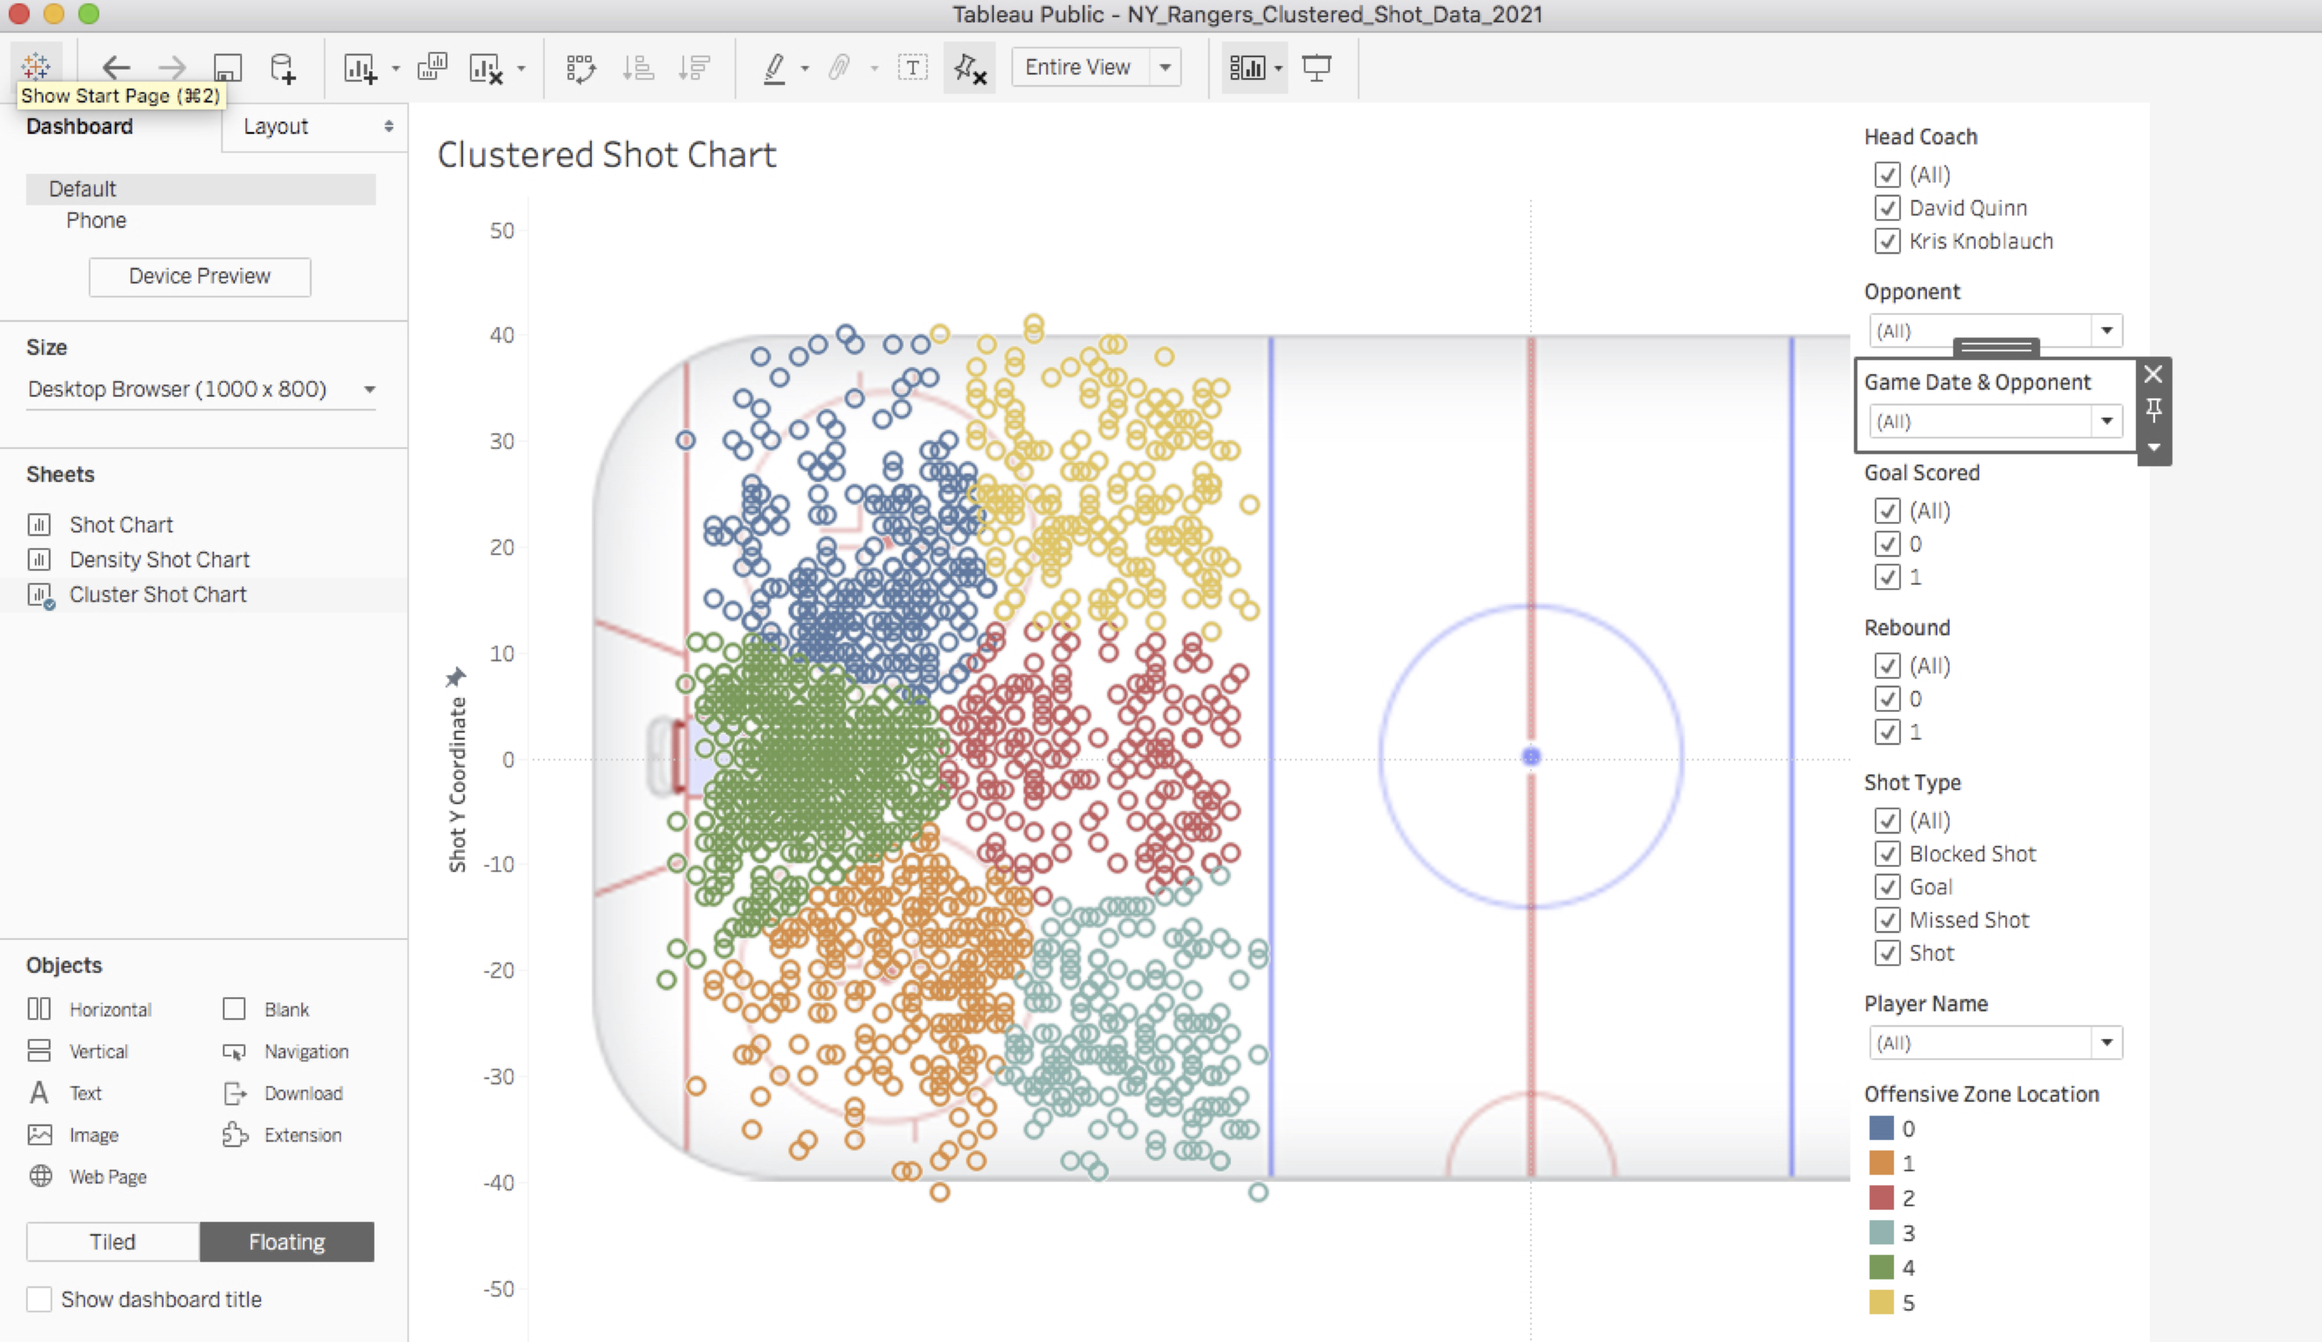The width and height of the screenshot is (2322, 1342).
Task: Click the Sort Descending icon
Action: 694,67
